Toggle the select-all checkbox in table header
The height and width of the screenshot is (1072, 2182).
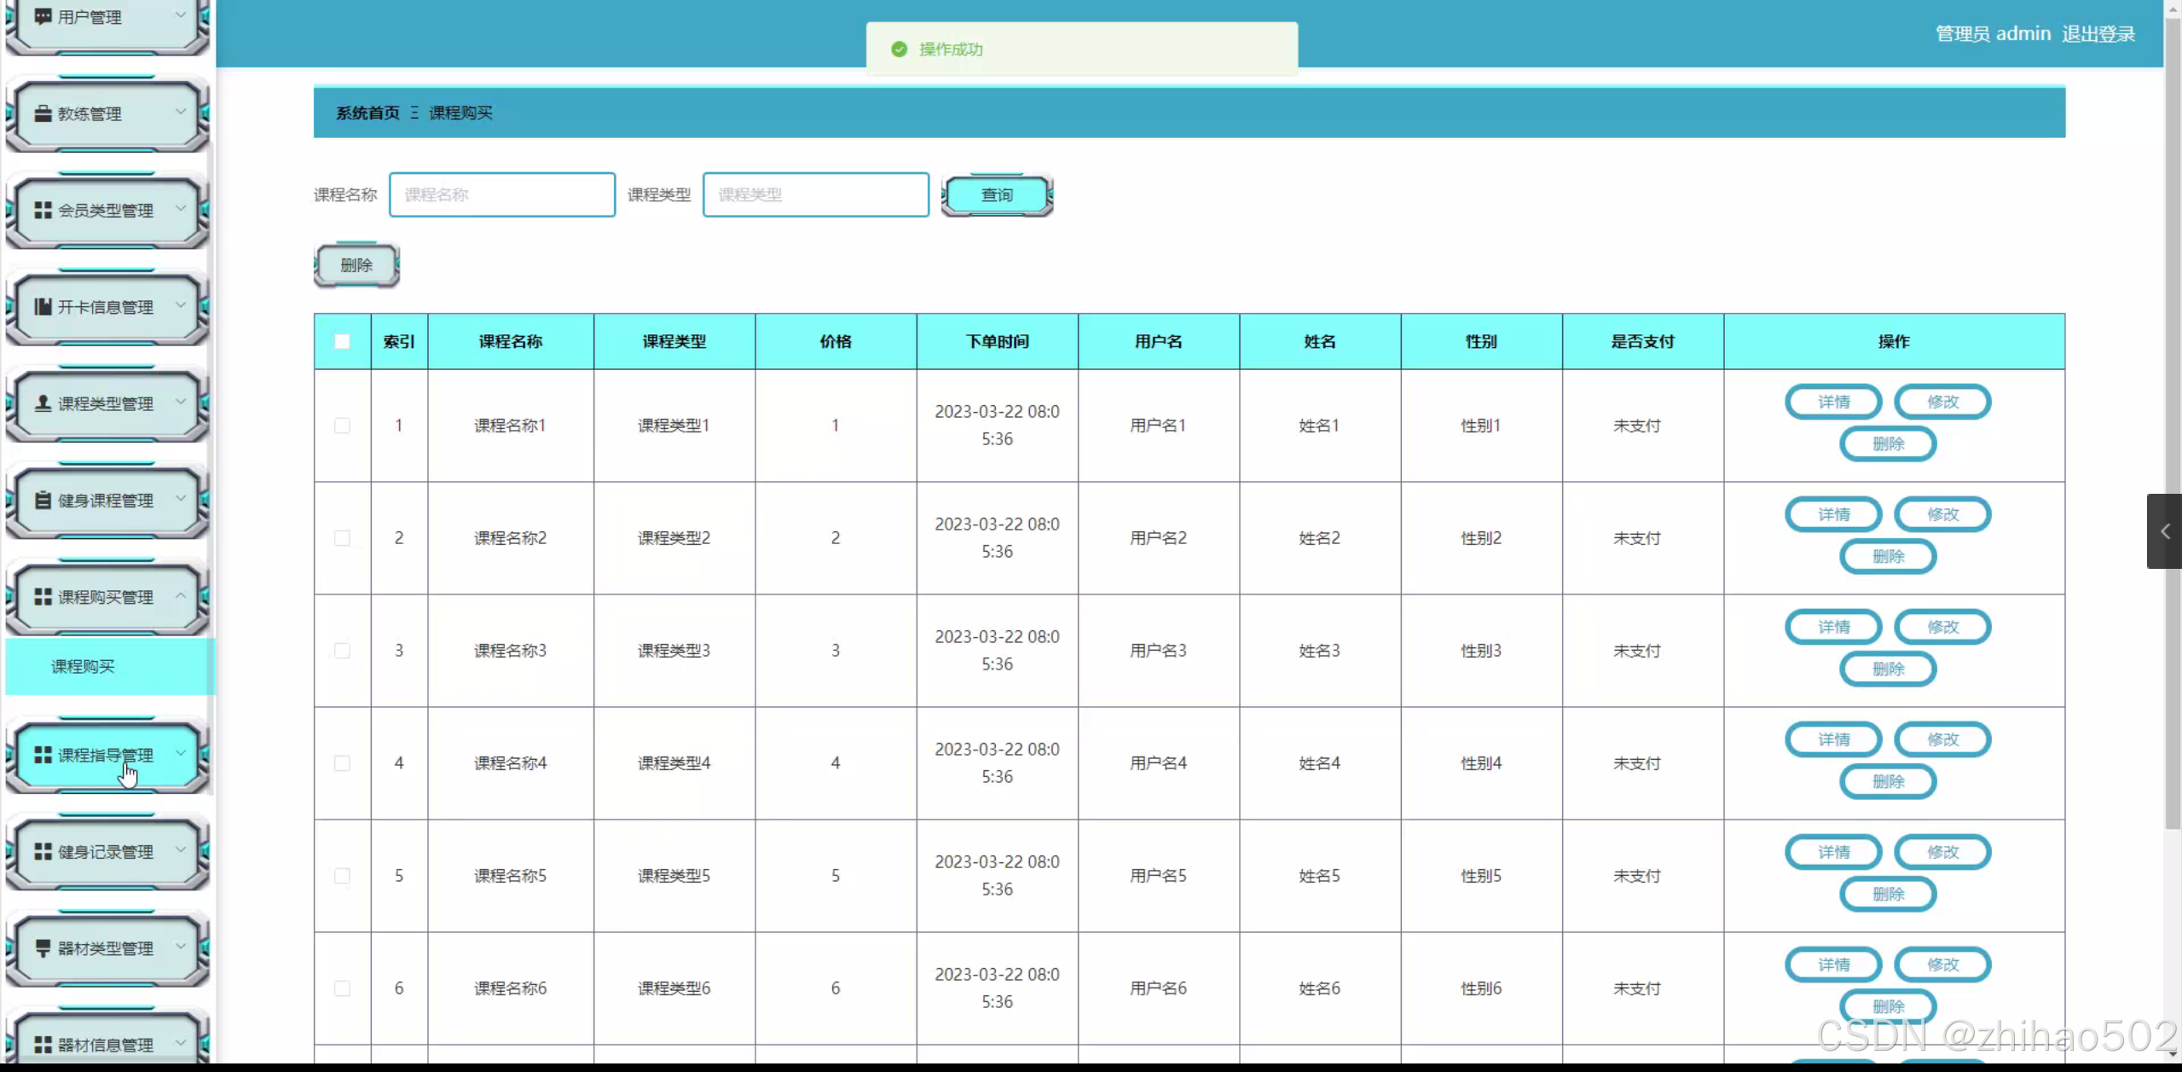pyautogui.click(x=342, y=341)
